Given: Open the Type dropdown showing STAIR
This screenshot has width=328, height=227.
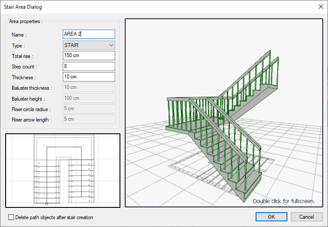Looking at the screenshot, I should coord(89,45).
